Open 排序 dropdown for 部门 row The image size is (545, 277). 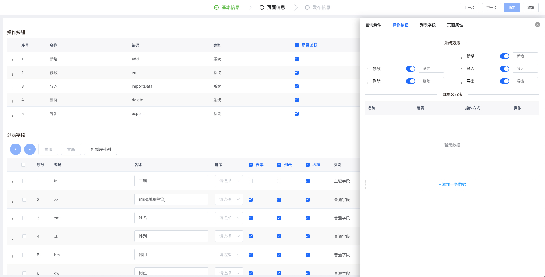point(229,255)
